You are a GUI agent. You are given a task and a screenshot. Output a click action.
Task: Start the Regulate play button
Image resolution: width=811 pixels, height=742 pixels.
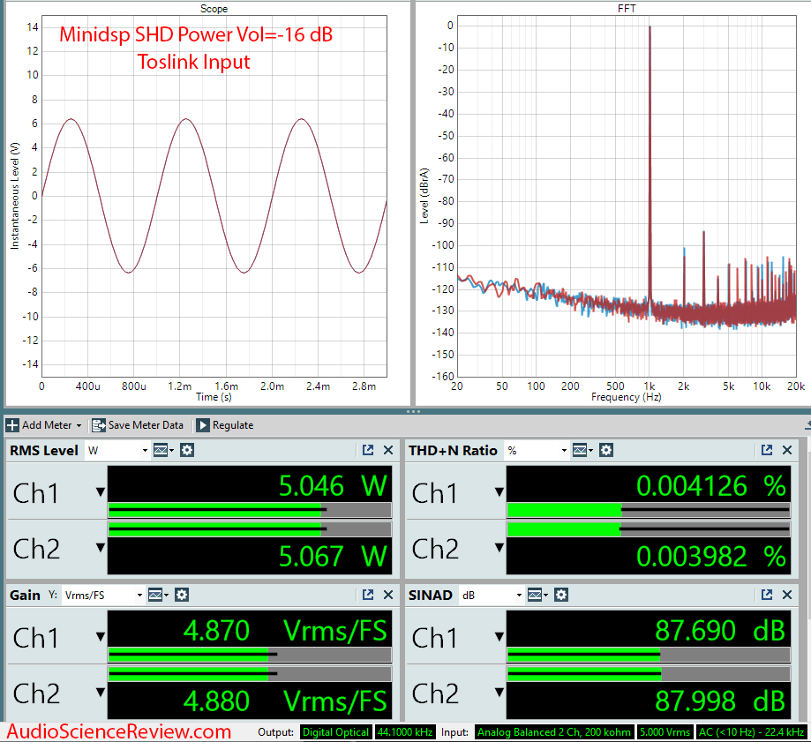(203, 425)
